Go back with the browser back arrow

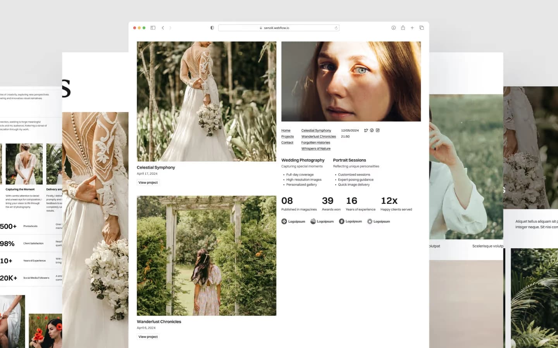coord(163,28)
